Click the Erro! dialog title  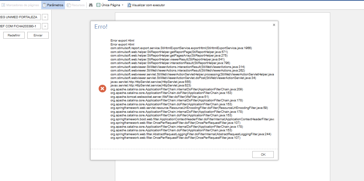[x=101, y=27]
